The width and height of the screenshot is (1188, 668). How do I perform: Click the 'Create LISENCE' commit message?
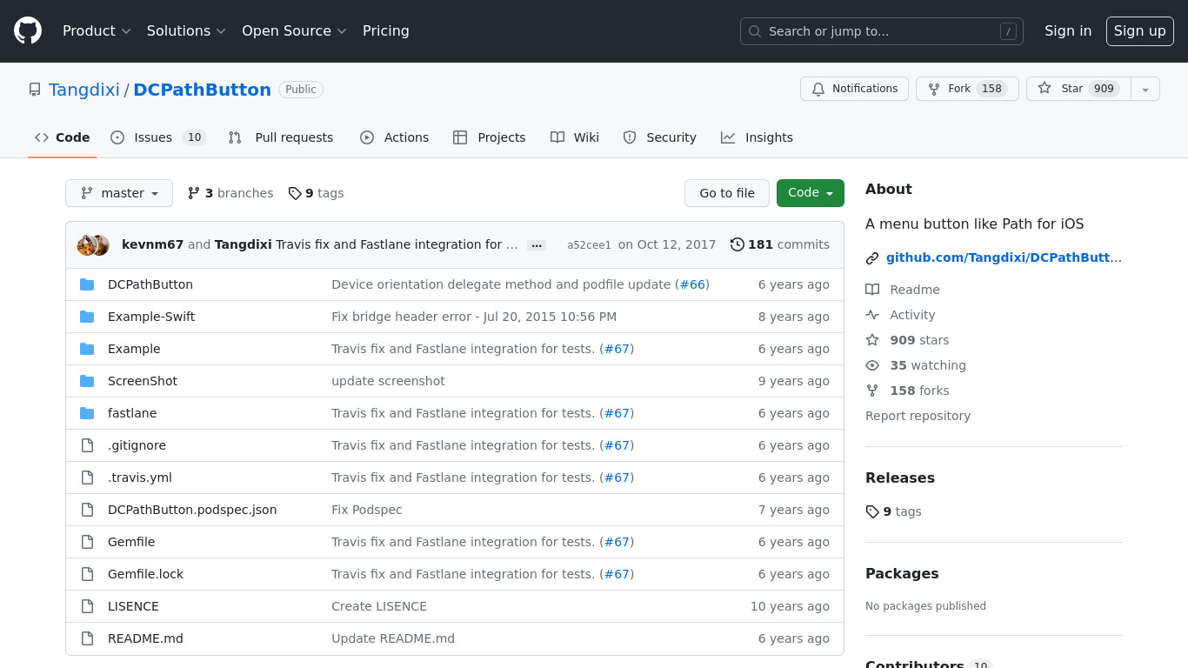379,606
